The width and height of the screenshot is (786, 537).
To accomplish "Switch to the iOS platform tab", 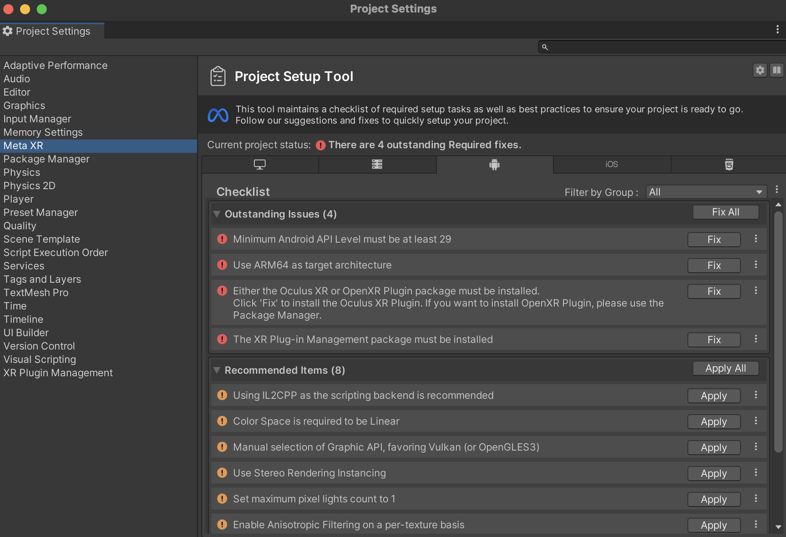I will (611, 164).
